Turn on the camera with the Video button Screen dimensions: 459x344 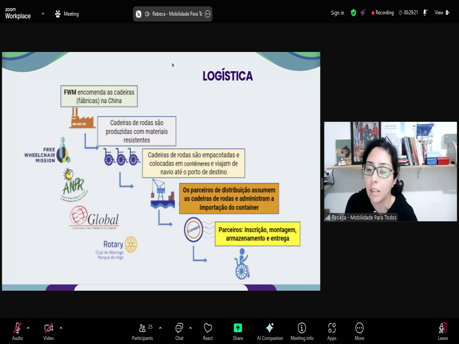[48, 331]
